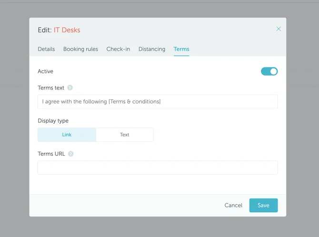
Task: Click the "Terms text" field label
Action: click(x=51, y=88)
